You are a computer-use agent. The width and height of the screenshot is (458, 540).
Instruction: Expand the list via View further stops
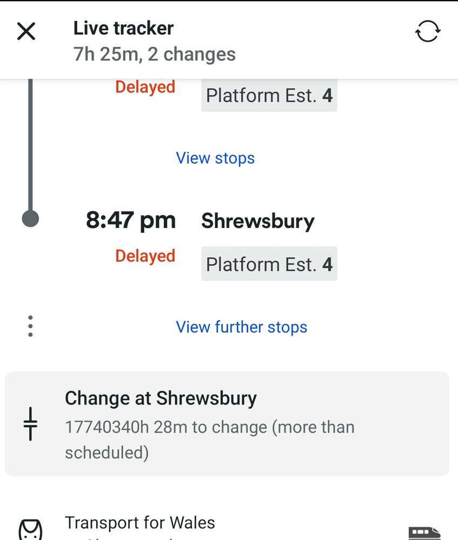coord(242,327)
